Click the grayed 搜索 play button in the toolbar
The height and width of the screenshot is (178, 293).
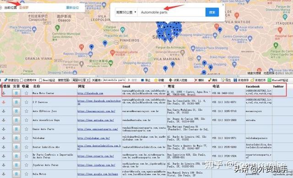(132, 80)
